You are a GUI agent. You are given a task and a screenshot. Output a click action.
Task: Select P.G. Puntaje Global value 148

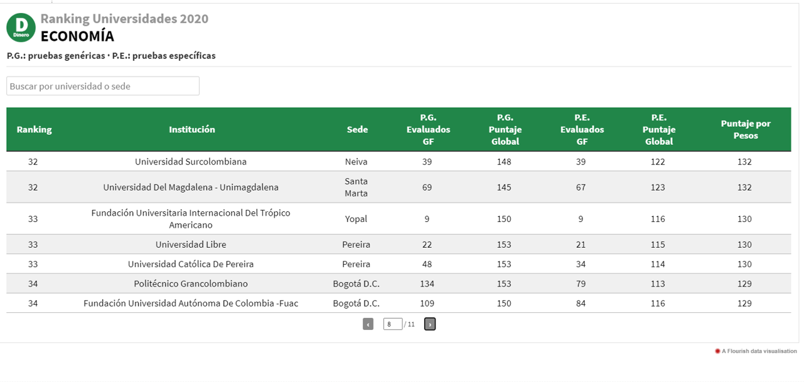[504, 162]
